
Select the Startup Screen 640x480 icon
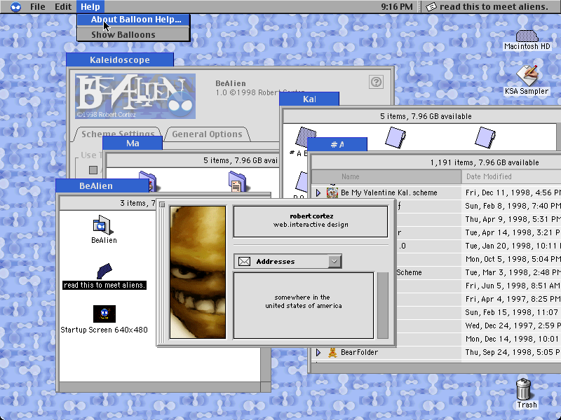tap(104, 314)
